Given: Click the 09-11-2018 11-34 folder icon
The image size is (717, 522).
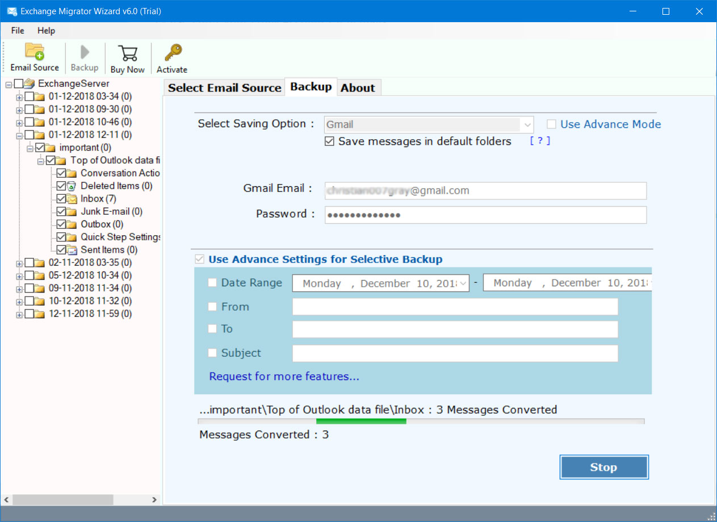Looking at the screenshot, I should click(39, 288).
